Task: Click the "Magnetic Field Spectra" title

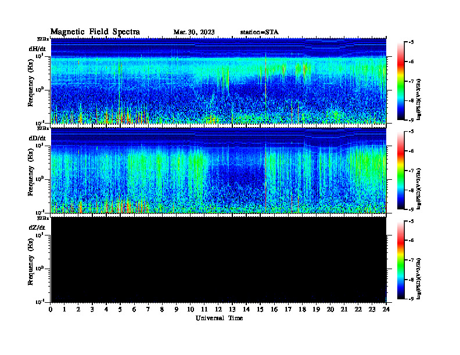Action: point(95,32)
